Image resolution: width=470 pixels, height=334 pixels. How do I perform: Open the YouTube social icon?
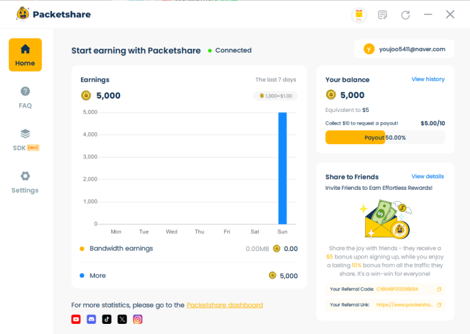point(76,319)
